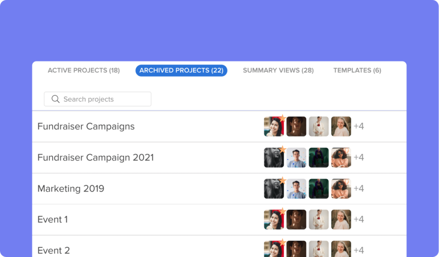This screenshot has height=257, width=439.
Task: Click second member avatar in Fundraiser Campaign 2021 row
Action: pyautogui.click(x=296, y=158)
